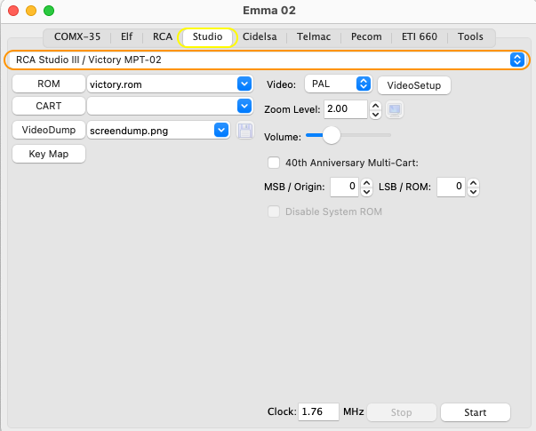Viewport: 536px width, 431px height.
Task: Decrement the MSB / Origin value
Action: (x=366, y=192)
